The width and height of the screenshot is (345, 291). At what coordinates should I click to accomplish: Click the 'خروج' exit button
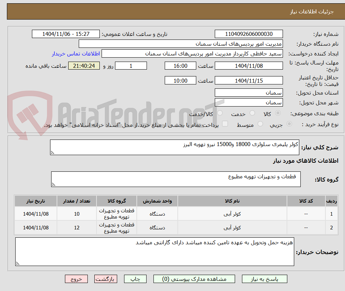(x=76, y=279)
